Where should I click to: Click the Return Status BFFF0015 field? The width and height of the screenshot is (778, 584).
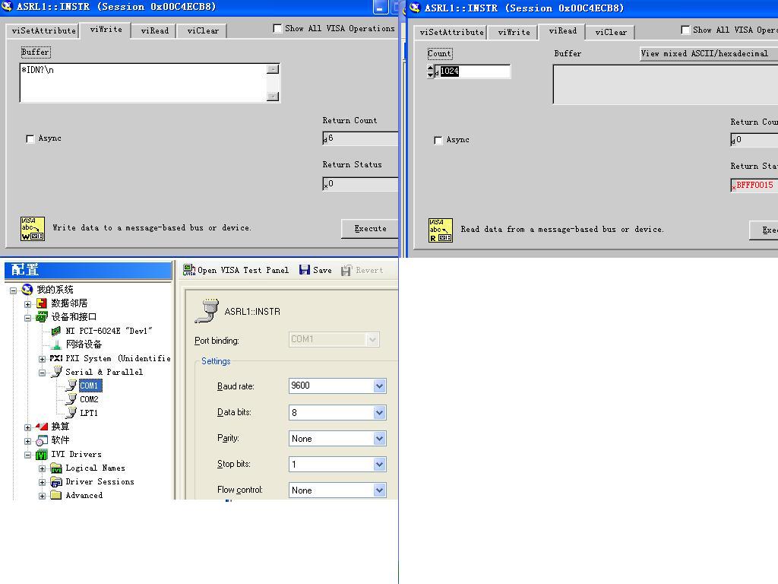coord(754,186)
